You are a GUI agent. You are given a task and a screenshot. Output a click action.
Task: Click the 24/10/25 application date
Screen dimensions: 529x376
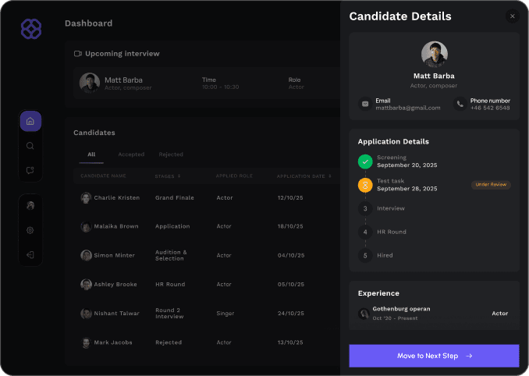tap(291, 314)
